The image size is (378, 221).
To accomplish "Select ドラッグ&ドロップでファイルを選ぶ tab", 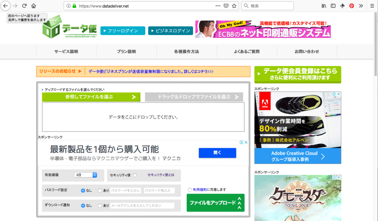I will (194, 97).
